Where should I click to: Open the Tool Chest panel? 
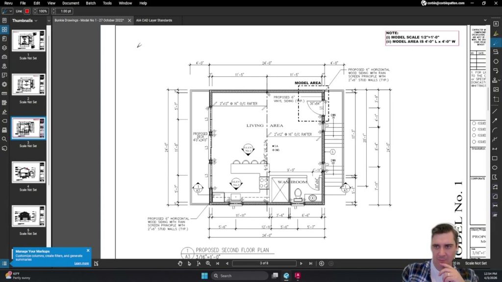[x=4, y=57]
